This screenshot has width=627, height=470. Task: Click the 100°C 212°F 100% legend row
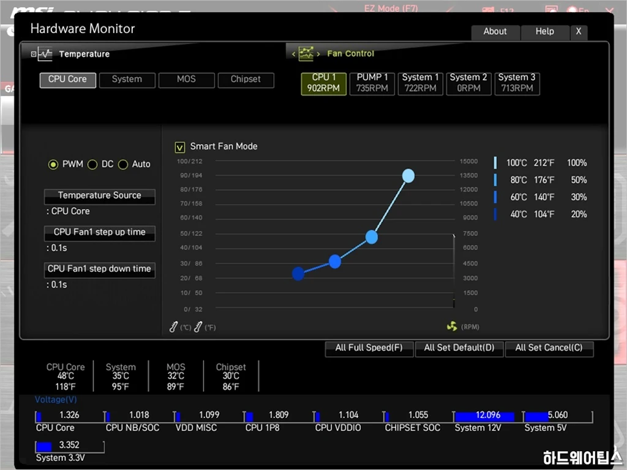[x=541, y=163]
